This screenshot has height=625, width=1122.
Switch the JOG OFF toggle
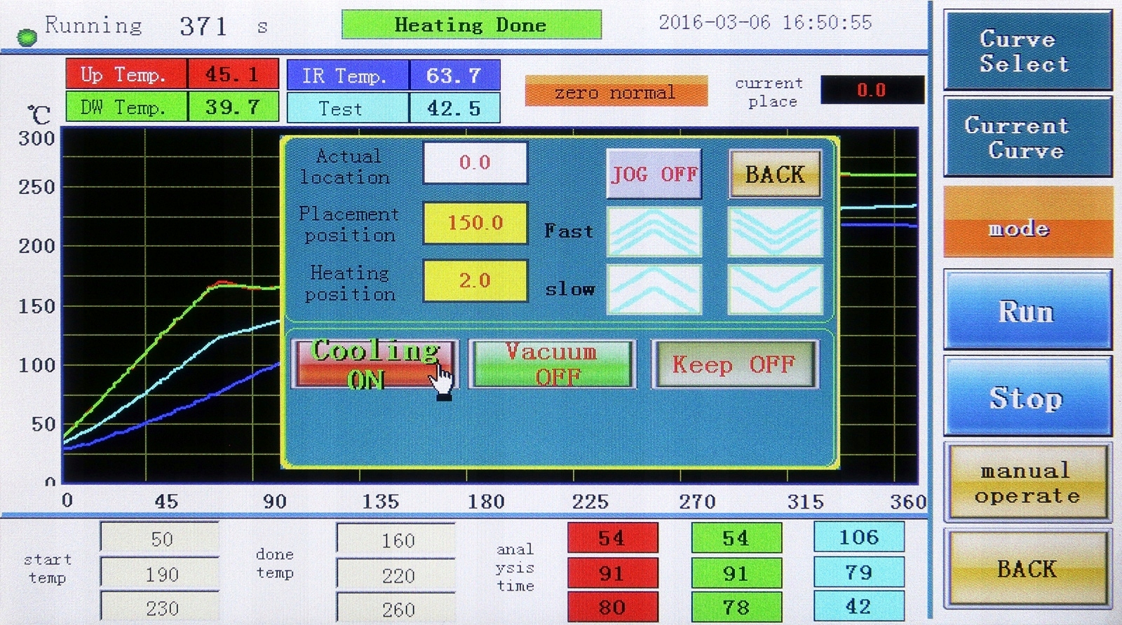coord(654,174)
